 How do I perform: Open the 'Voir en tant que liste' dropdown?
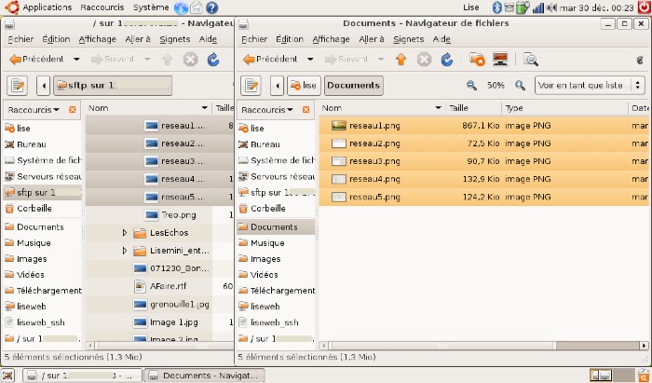tap(589, 85)
